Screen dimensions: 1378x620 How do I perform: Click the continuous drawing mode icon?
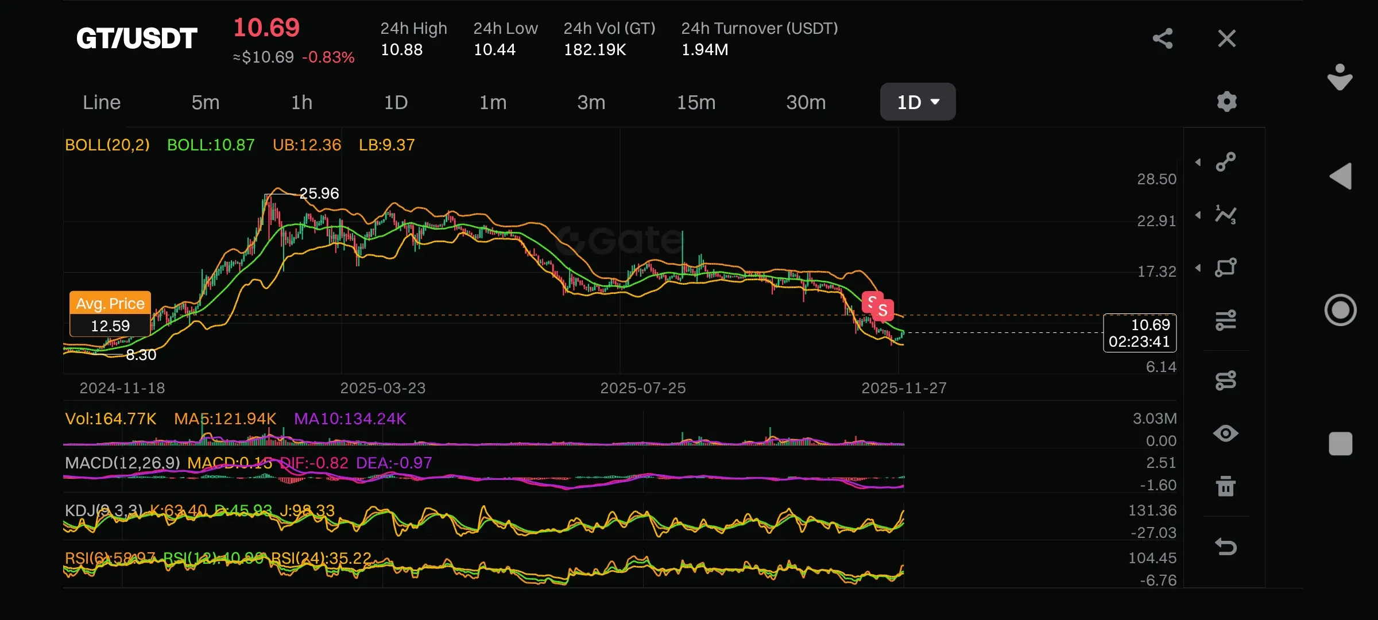point(1226,380)
